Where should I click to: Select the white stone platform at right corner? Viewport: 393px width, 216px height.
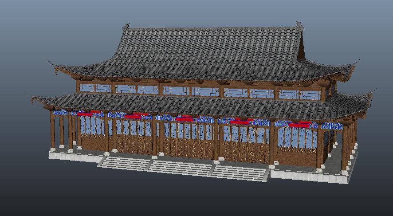click(x=310, y=175)
